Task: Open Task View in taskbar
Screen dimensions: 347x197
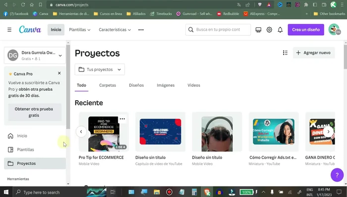Action: (x=113, y=192)
